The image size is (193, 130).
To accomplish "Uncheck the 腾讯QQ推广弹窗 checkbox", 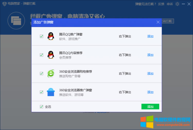I will [41, 36].
